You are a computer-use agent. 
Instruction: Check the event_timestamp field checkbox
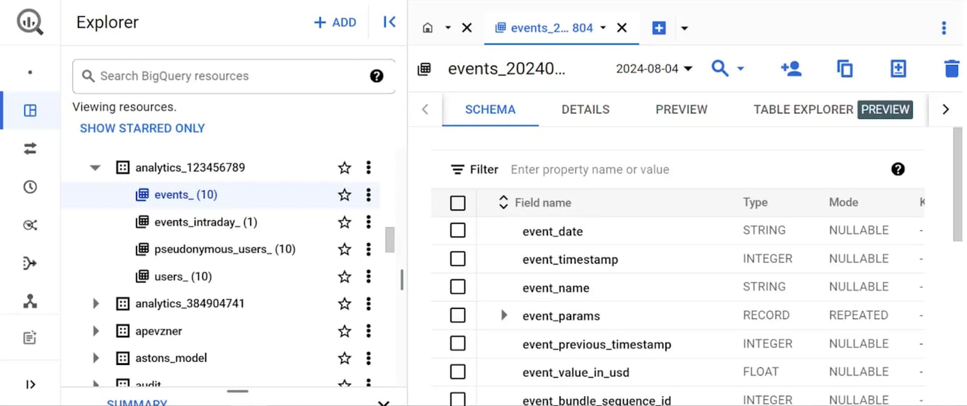(x=458, y=259)
